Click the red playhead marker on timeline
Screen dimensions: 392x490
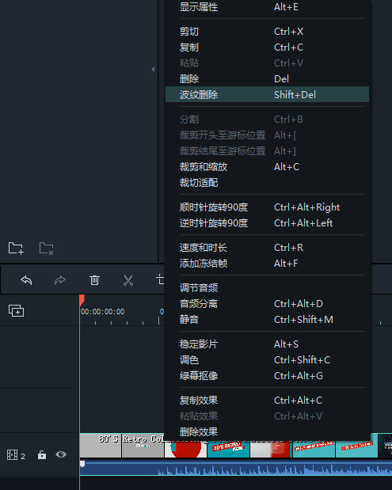(82, 300)
